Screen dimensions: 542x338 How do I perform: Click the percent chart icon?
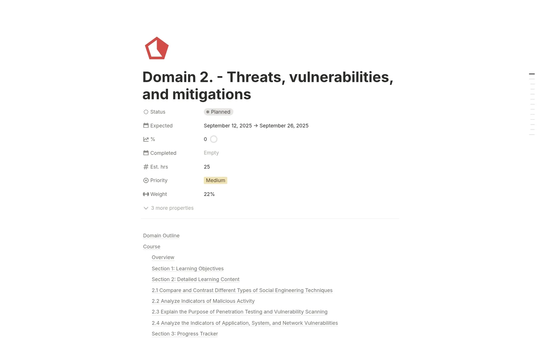click(x=146, y=139)
